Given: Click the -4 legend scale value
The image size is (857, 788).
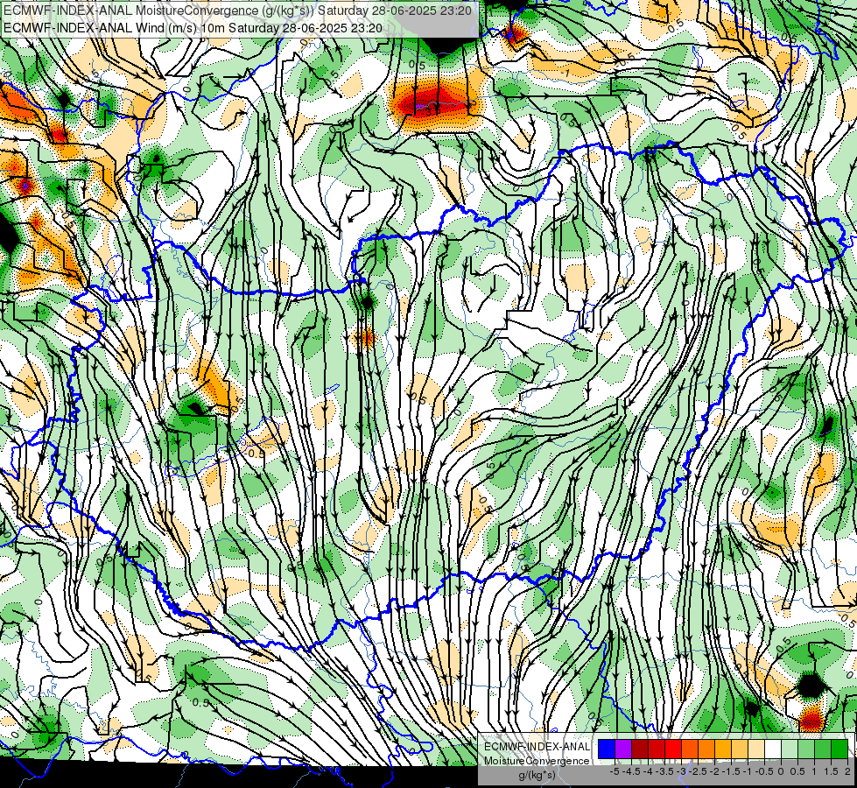Looking at the screenshot, I should [x=648, y=771].
